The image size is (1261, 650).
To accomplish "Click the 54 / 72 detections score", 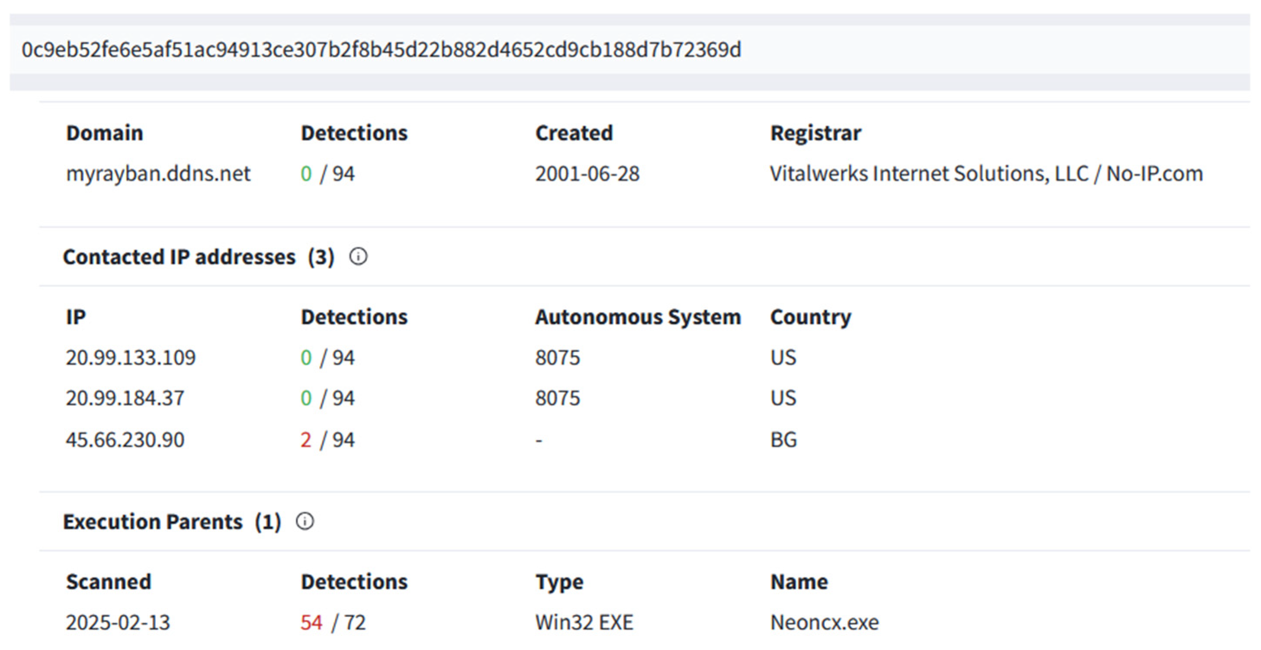I will (x=332, y=623).
